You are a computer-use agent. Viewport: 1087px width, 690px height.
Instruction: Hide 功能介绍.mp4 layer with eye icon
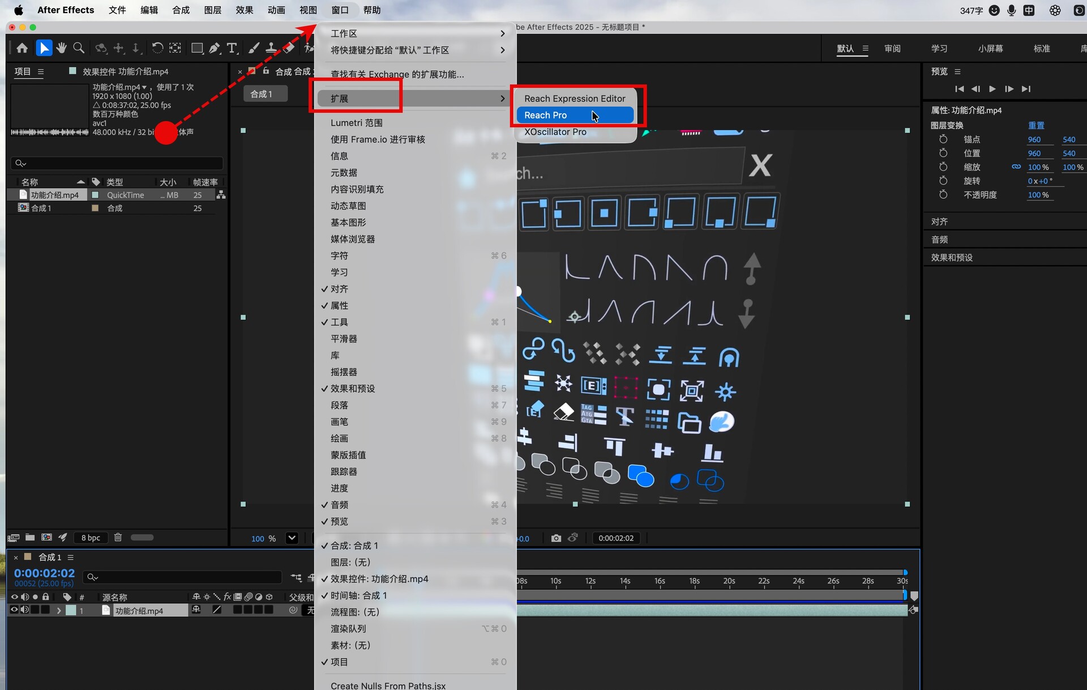point(14,610)
